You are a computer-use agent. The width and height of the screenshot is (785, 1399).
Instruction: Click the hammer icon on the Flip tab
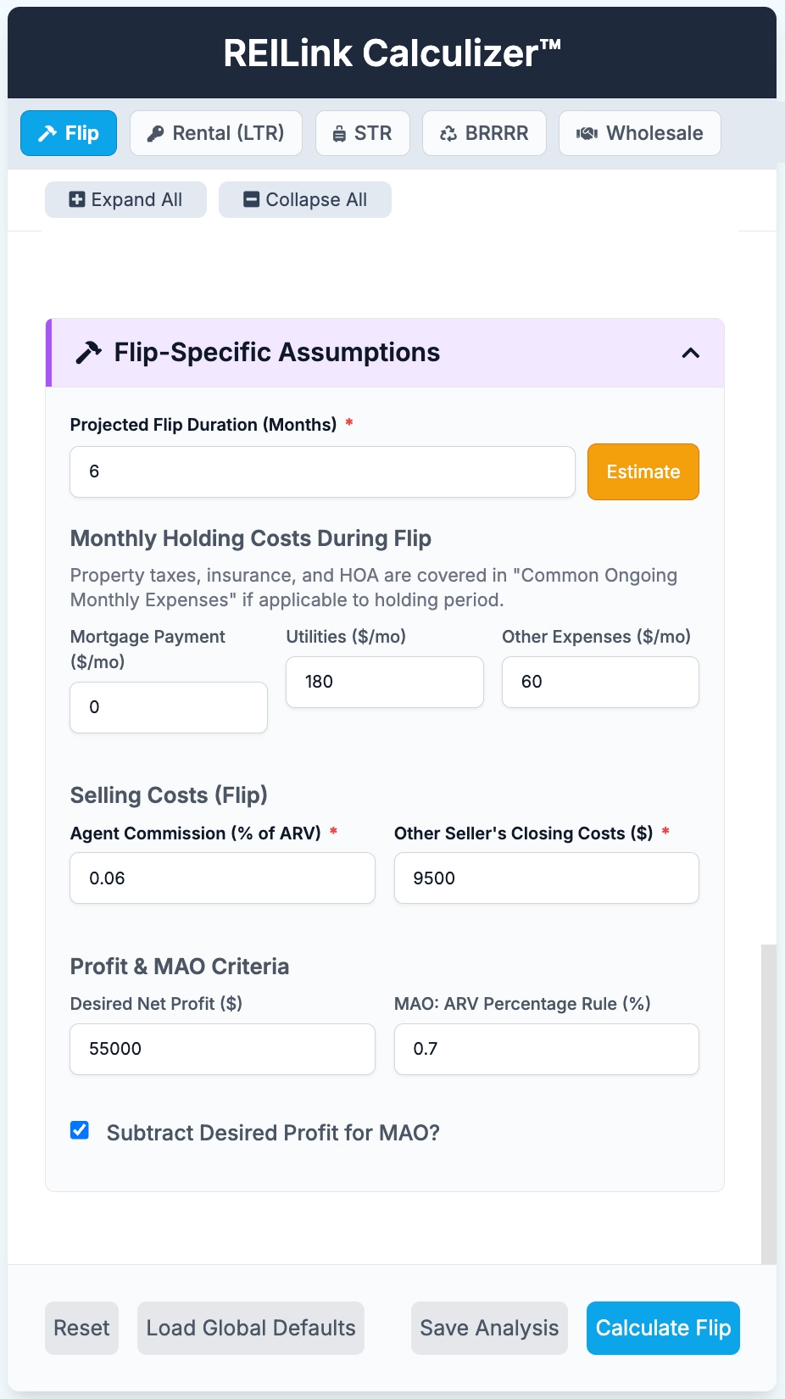click(46, 132)
